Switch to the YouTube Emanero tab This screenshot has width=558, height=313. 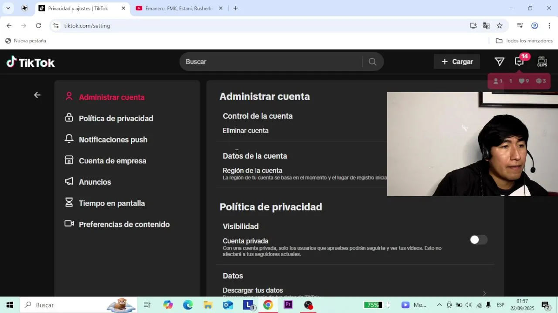[179, 8]
